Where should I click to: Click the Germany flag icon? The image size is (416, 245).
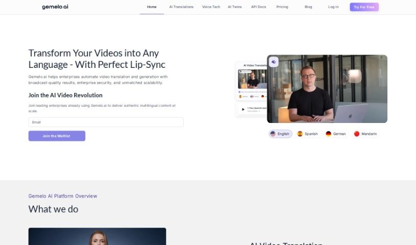(x=328, y=134)
